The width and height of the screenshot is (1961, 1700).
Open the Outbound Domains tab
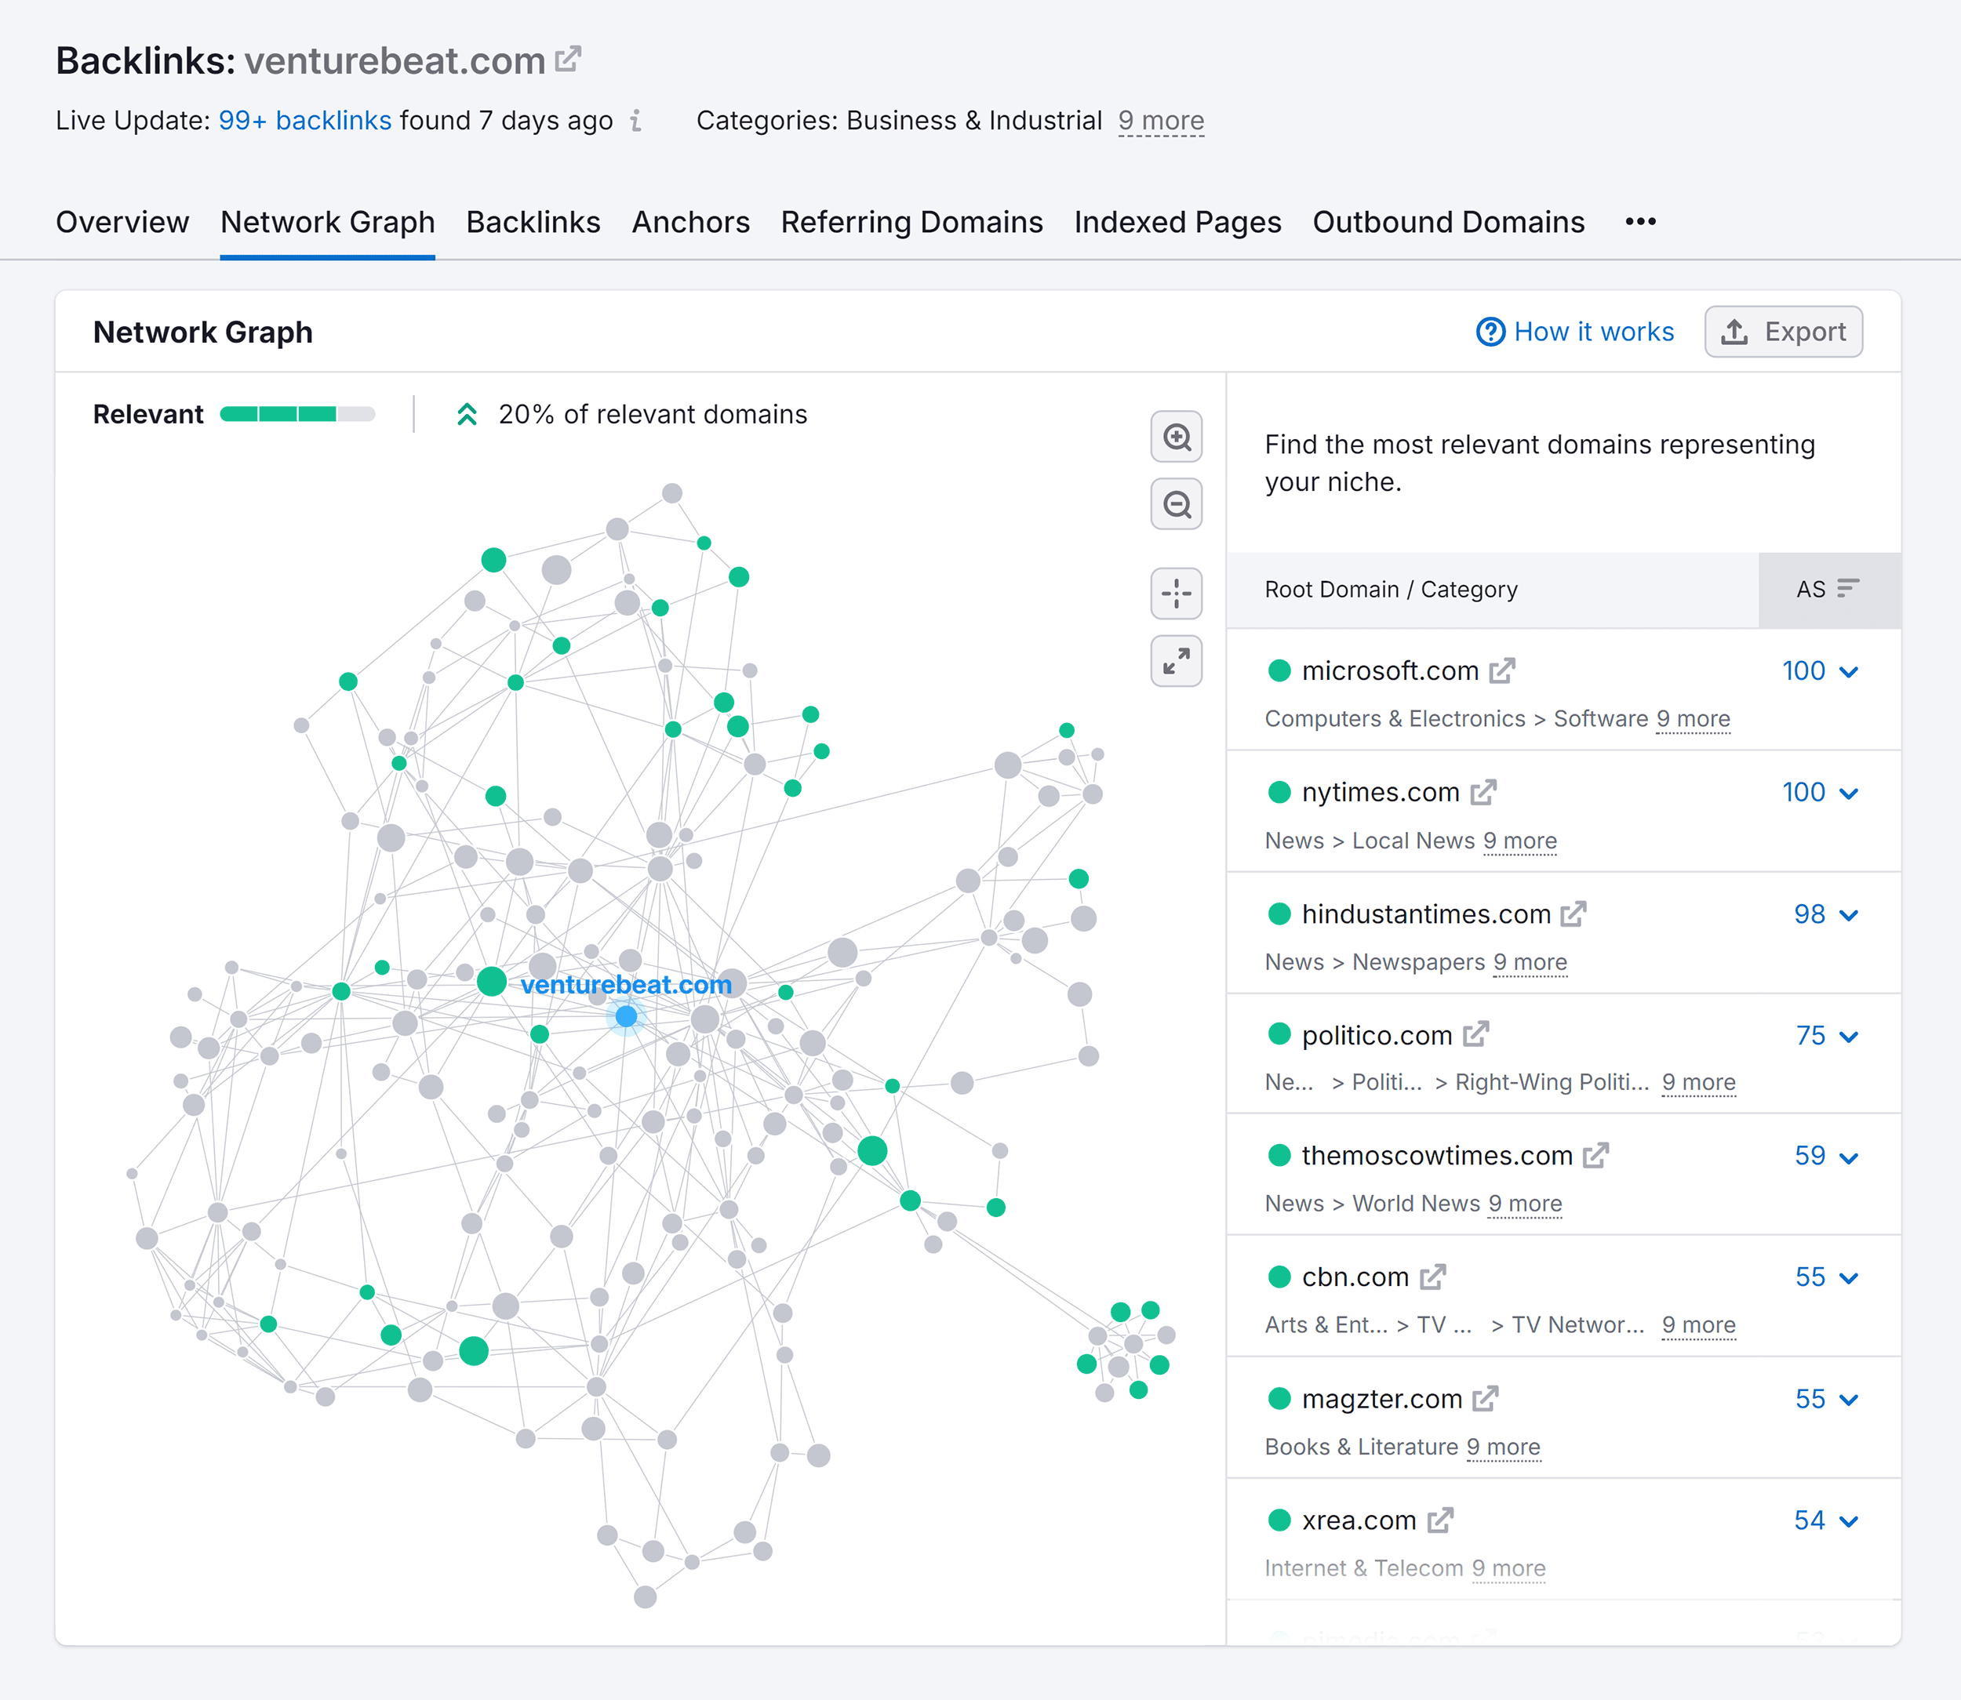click(1449, 221)
